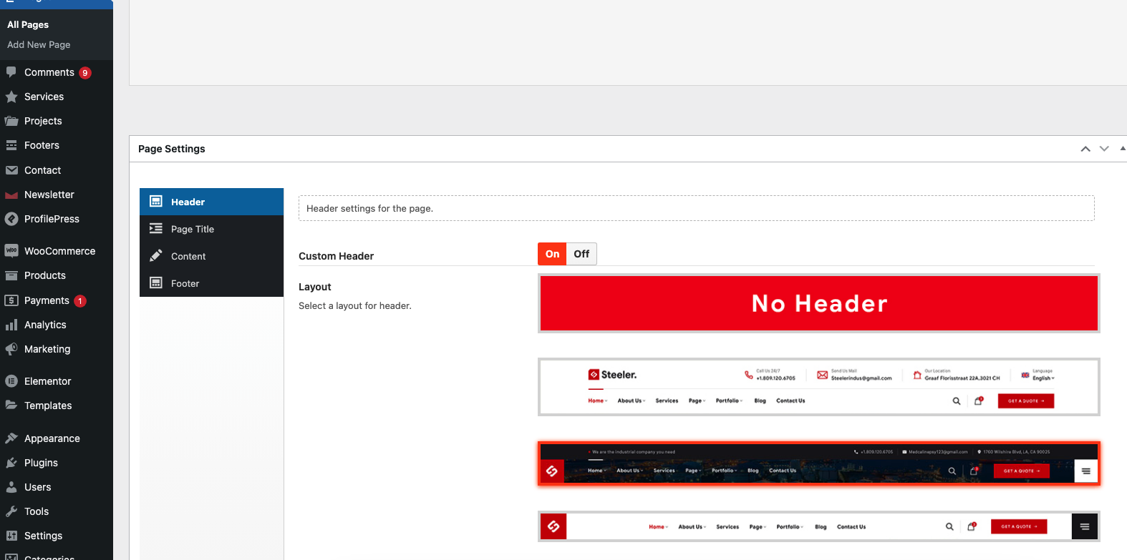Open Settings via its sliders icon
Image resolution: width=1127 pixels, height=560 pixels.
[x=11, y=536]
